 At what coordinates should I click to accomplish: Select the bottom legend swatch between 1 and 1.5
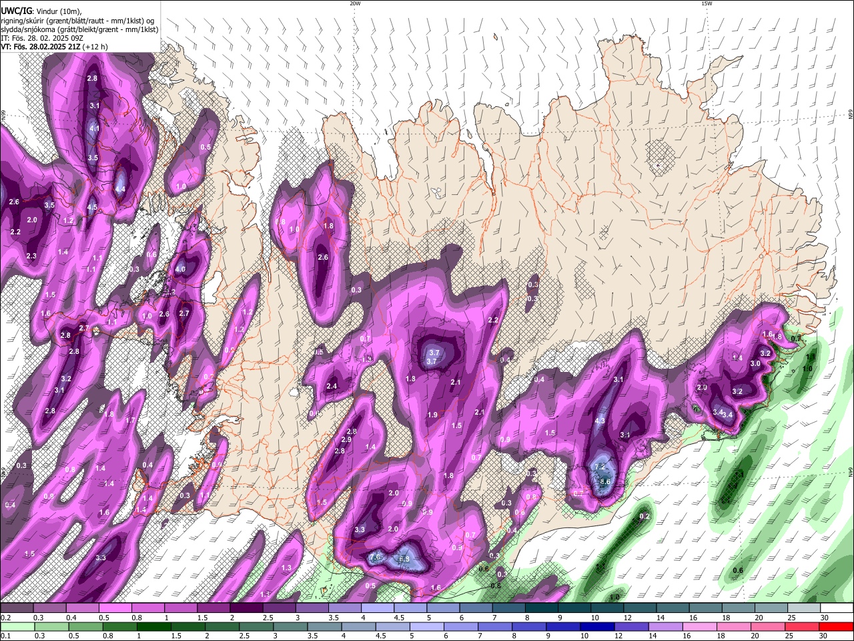tap(153, 627)
